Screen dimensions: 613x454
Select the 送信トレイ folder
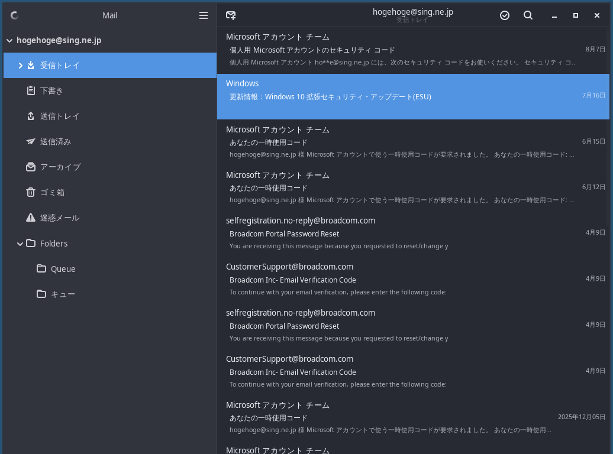[110, 116]
